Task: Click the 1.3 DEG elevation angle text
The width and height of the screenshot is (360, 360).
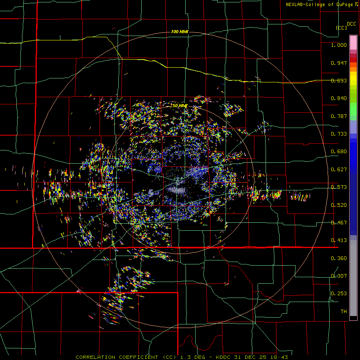Action: point(192,357)
